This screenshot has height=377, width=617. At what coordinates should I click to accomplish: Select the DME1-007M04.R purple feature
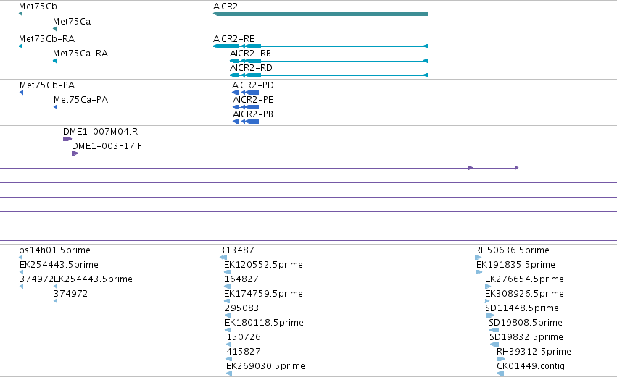click(67, 139)
